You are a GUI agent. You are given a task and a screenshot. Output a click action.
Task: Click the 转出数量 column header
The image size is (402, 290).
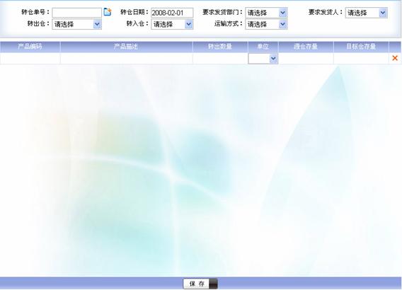[x=220, y=47]
